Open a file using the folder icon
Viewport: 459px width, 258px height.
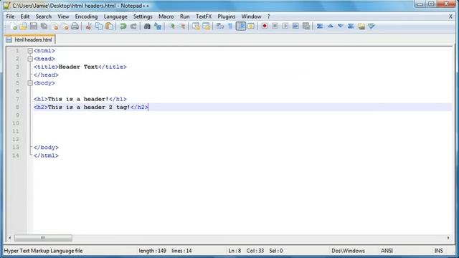tap(24, 27)
